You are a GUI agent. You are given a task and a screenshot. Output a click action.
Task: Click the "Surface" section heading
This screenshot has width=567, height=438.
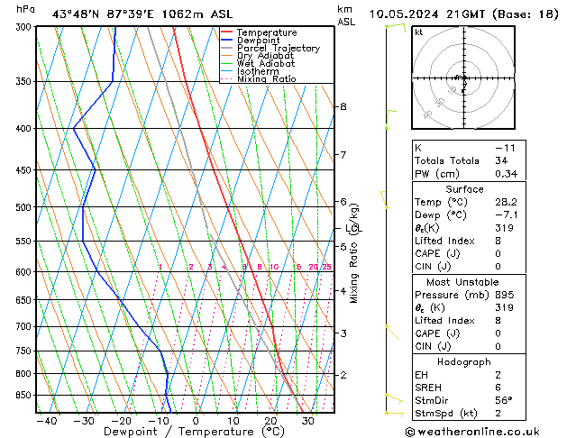point(464,189)
